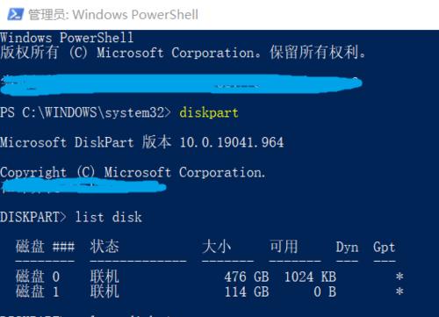Image resolution: width=439 pixels, height=317 pixels.
Task: Click the 114 GB size value
Action: pos(247,292)
